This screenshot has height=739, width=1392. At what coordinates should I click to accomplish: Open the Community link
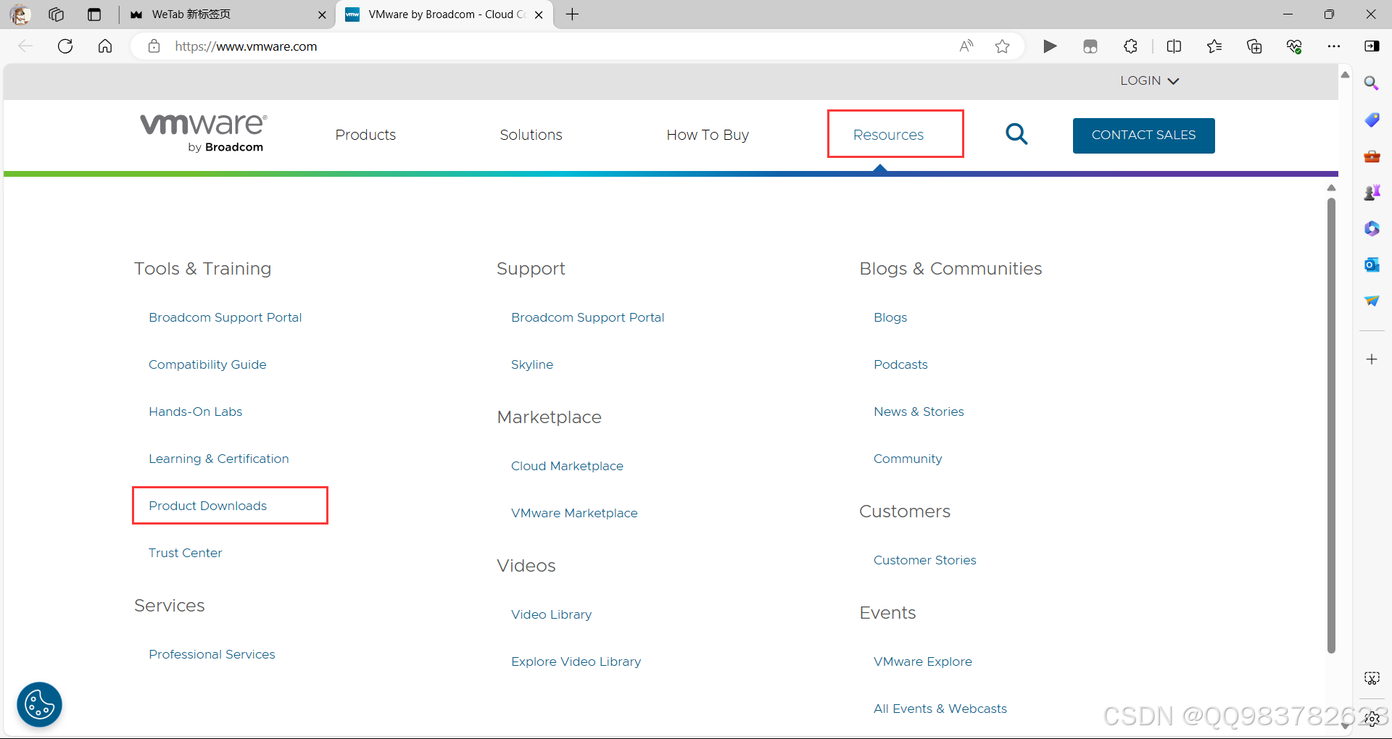pyautogui.click(x=908, y=459)
